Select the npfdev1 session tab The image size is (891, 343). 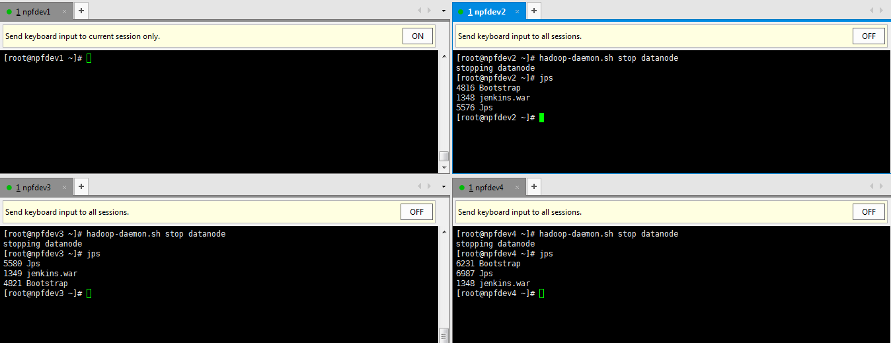point(33,12)
